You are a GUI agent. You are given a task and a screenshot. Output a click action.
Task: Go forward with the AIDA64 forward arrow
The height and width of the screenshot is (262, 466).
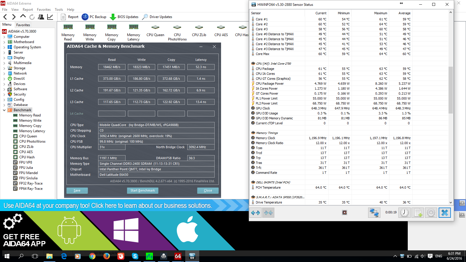(14, 17)
